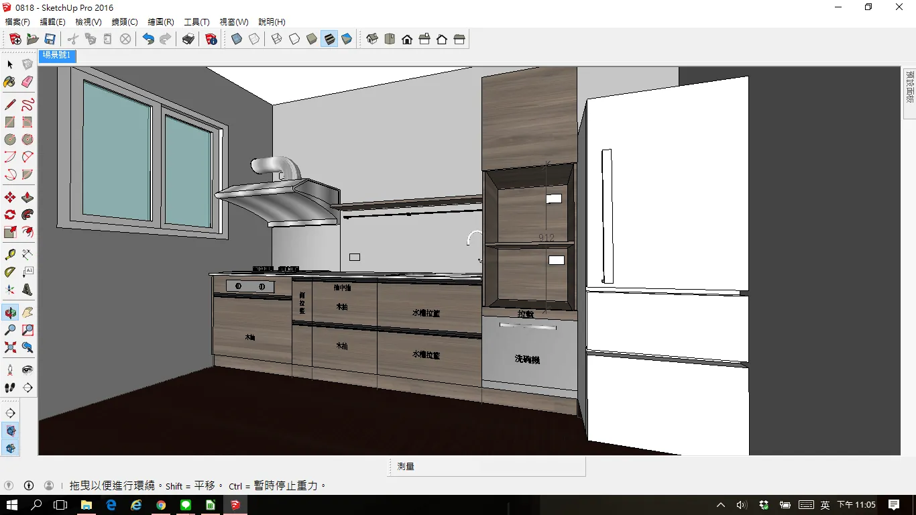
Task: Enable the Shaded With Textures style
Action: coord(329,40)
